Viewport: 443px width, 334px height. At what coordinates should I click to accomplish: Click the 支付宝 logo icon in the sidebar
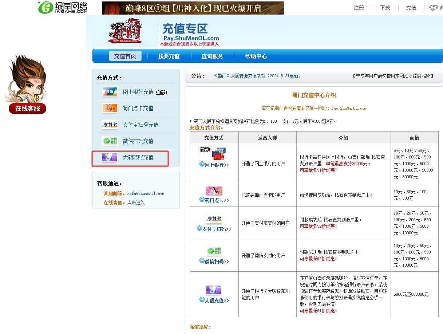(x=110, y=125)
